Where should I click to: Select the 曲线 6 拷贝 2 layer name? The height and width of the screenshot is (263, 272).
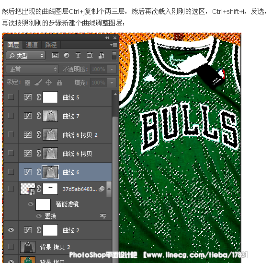[80, 135]
